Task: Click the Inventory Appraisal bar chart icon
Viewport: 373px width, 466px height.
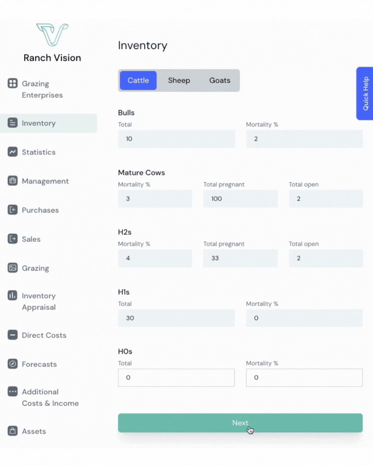Action: [13, 295]
